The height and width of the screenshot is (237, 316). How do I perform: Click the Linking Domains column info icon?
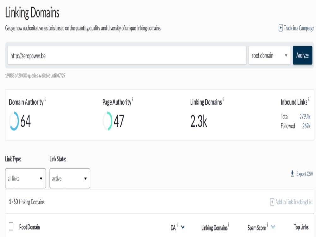coord(229,224)
